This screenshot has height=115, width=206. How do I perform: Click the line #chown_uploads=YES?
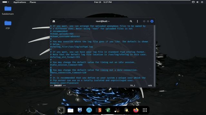(x=62, y=34)
